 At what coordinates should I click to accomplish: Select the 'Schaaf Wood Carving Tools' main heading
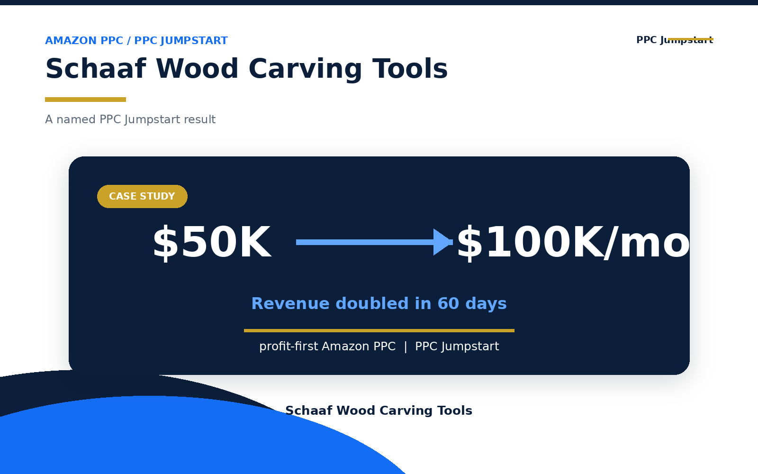[x=246, y=69]
